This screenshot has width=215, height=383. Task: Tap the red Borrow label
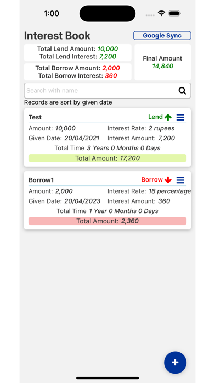[152, 180]
